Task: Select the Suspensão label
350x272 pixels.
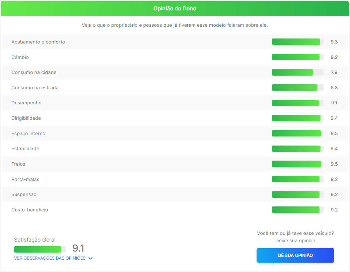Action: [x=24, y=194]
